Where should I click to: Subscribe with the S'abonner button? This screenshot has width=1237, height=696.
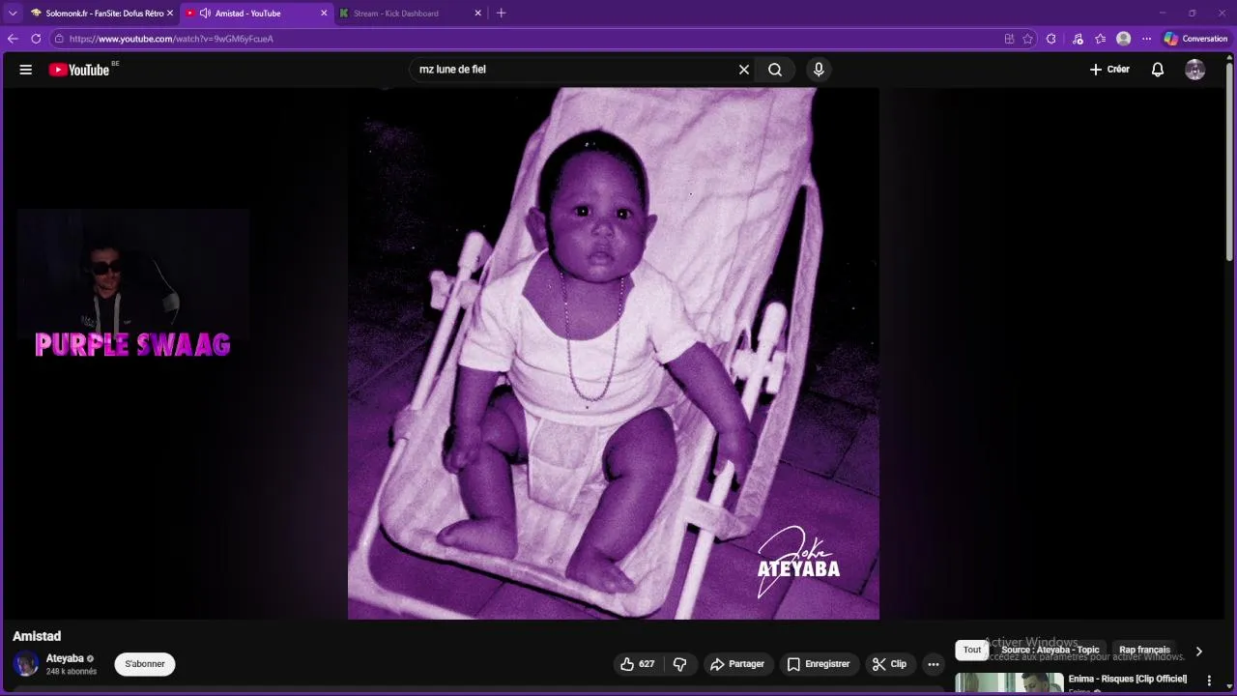[x=145, y=664]
